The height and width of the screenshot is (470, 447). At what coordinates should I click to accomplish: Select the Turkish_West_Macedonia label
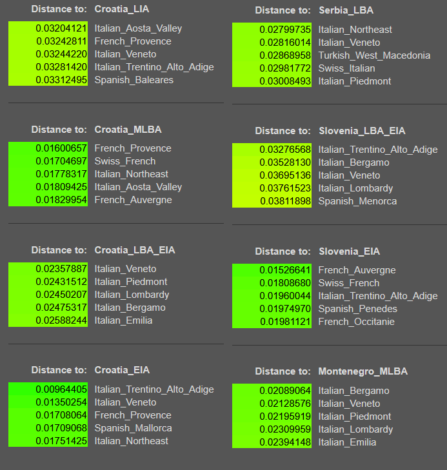point(375,55)
